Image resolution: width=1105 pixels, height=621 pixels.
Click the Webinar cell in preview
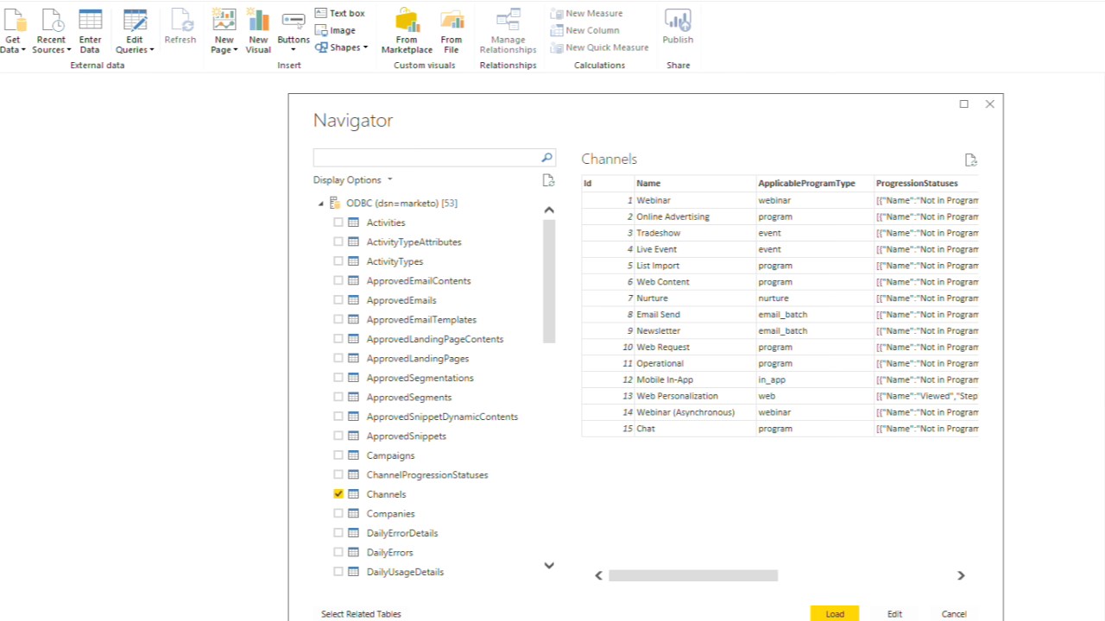pyautogui.click(x=695, y=200)
